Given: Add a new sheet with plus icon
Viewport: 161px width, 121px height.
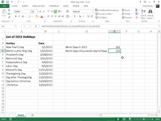Looking at the screenshot, I should tap(32, 115).
